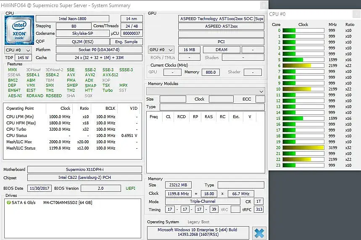
Task: Click the memory clock 1199.8 MHz field
Action: (x=178, y=194)
